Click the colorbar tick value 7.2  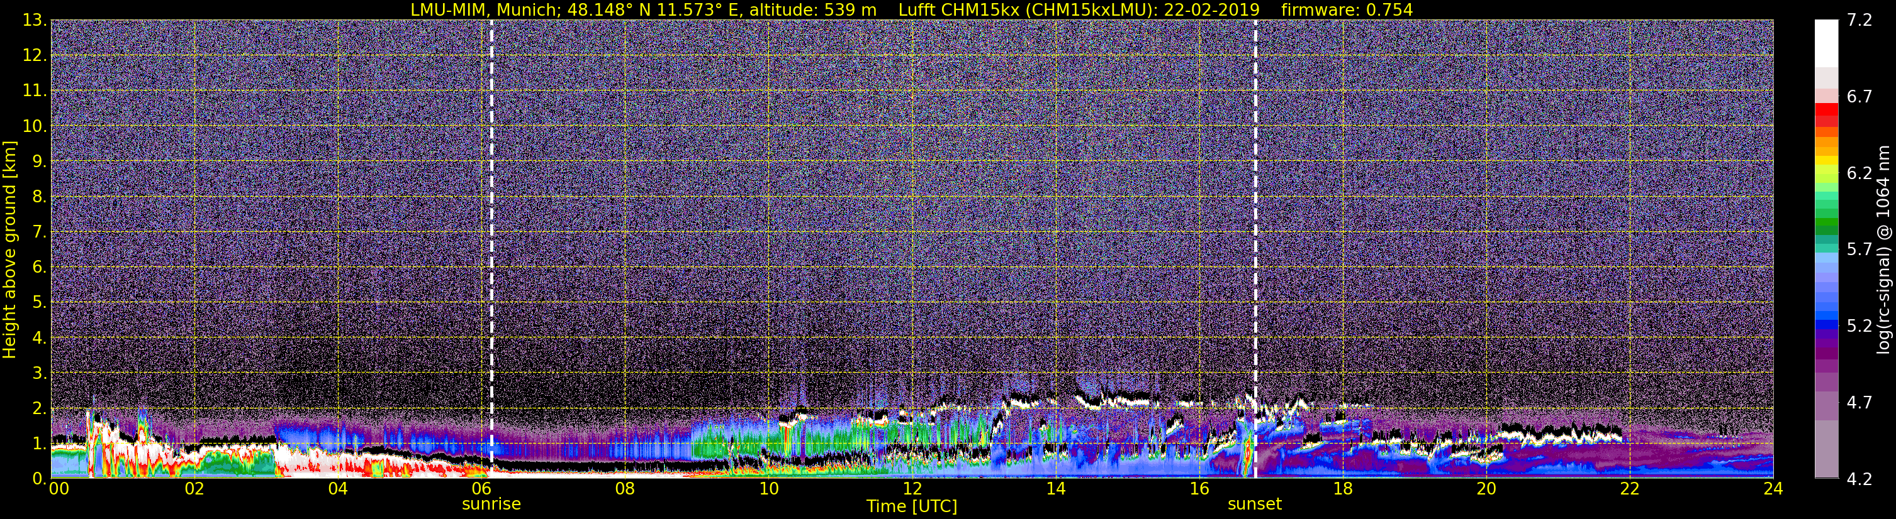point(1860,21)
